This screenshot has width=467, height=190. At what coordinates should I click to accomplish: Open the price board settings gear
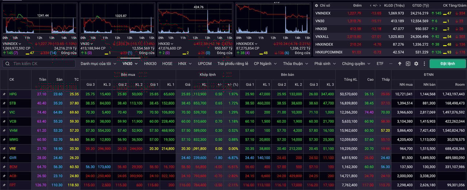(416, 63)
